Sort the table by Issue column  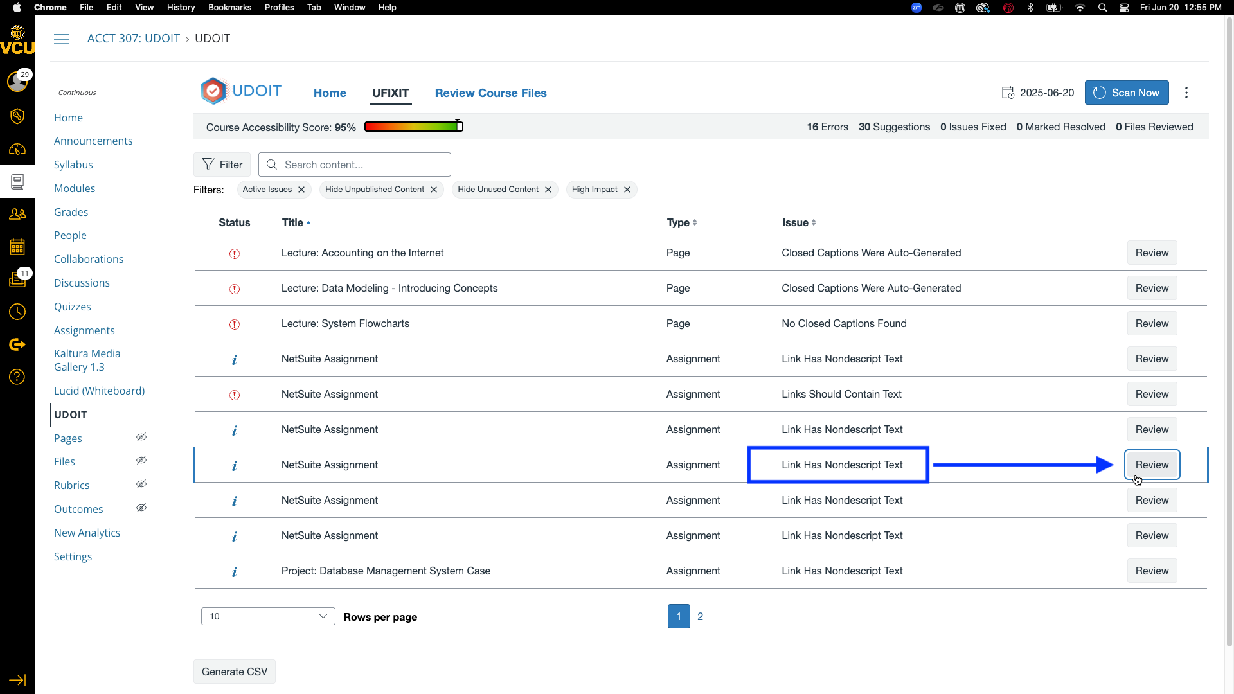(x=799, y=222)
